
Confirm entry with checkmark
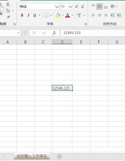coord(44,33)
